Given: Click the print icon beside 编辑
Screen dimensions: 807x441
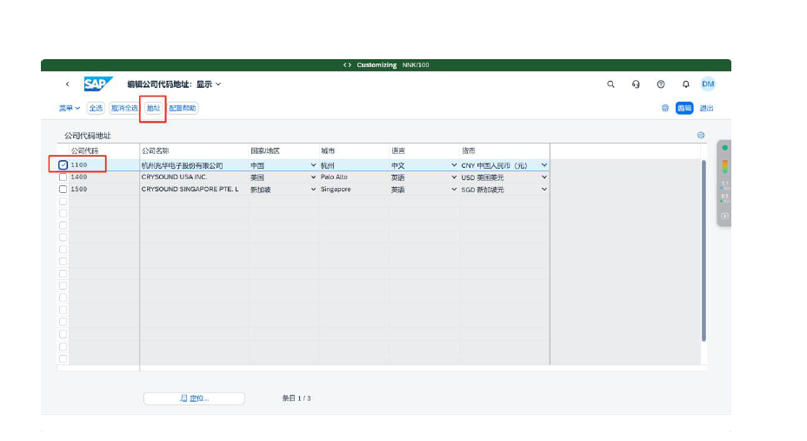Looking at the screenshot, I should coord(665,109).
